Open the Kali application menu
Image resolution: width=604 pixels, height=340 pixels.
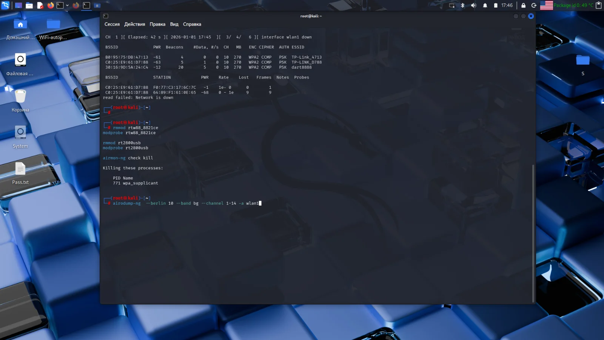(x=5, y=5)
